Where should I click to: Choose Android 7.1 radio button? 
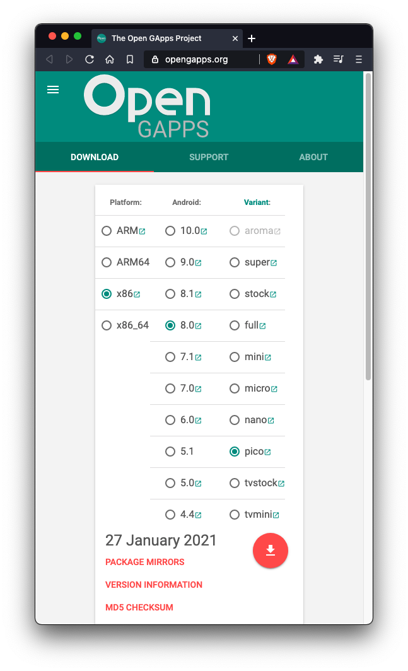pyautogui.click(x=170, y=357)
